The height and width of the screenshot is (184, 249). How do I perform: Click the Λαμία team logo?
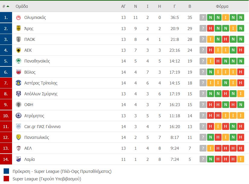(x=18, y=159)
